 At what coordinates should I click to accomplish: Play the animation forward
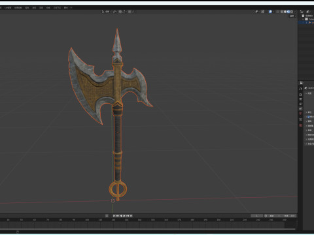(x=124, y=216)
